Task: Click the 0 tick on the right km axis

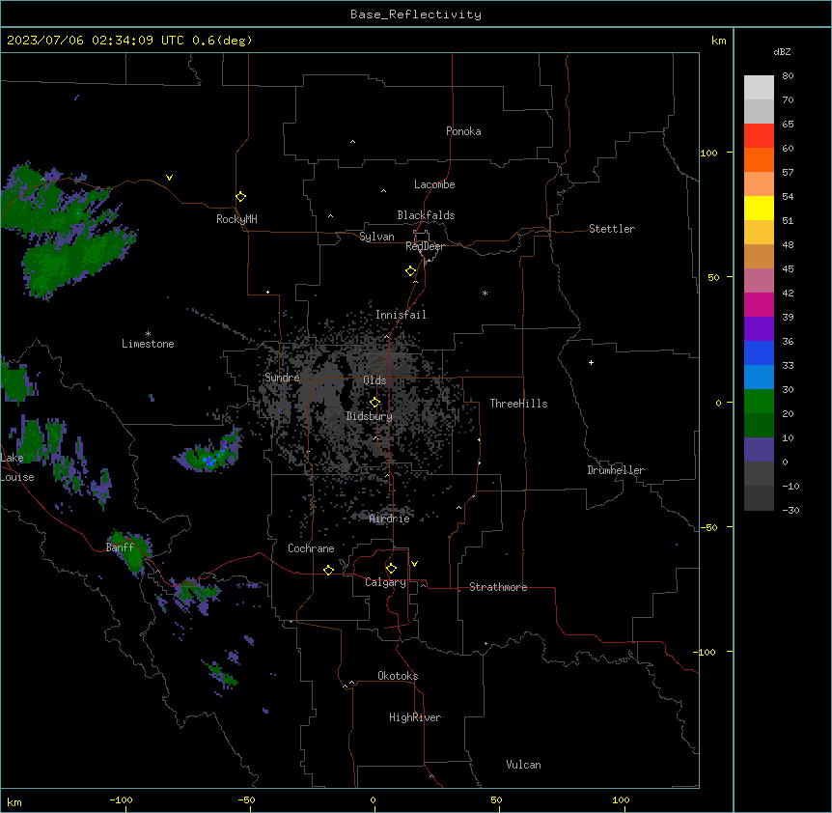Action: click(718, 403)
